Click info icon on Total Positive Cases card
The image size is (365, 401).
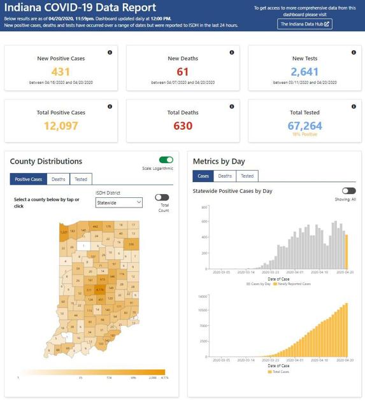click(110, 106)
